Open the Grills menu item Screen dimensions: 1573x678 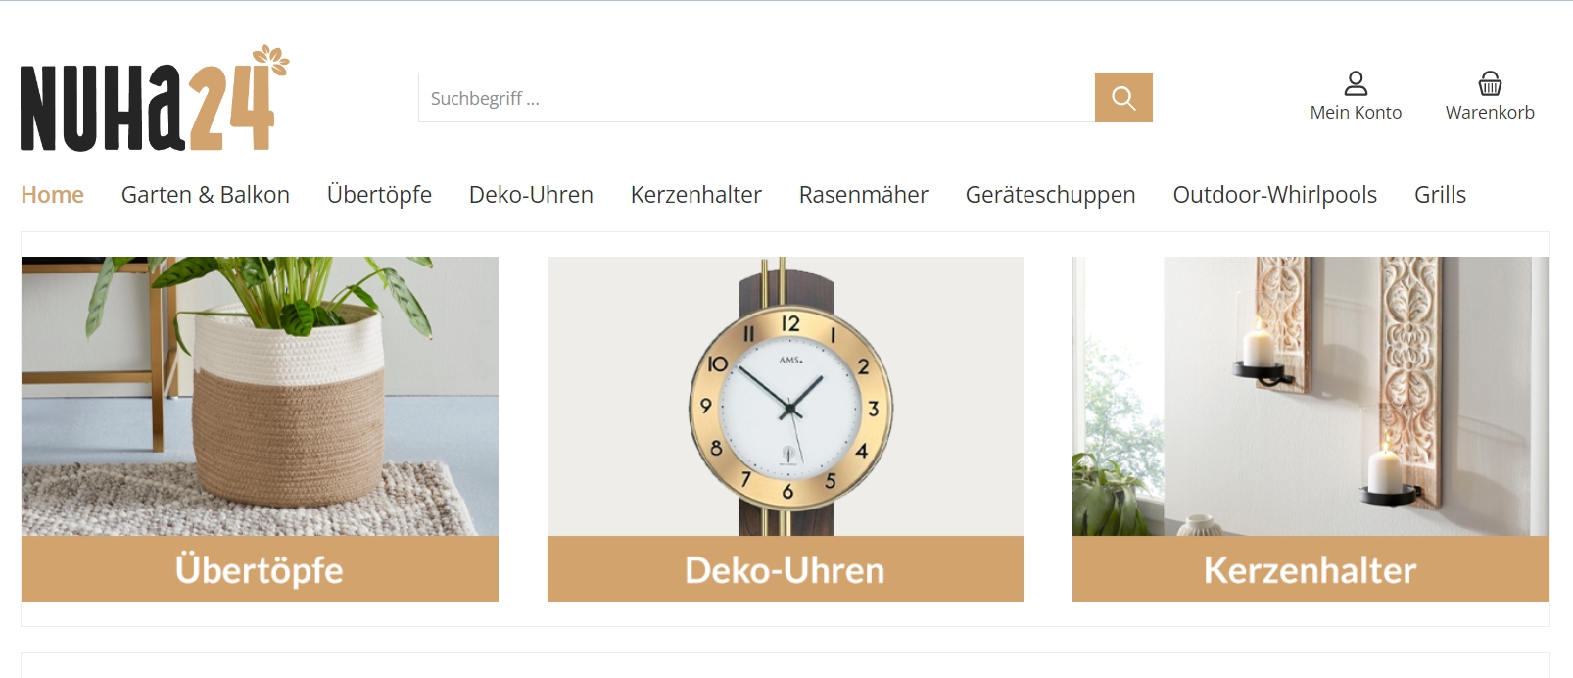point(1440,195)
